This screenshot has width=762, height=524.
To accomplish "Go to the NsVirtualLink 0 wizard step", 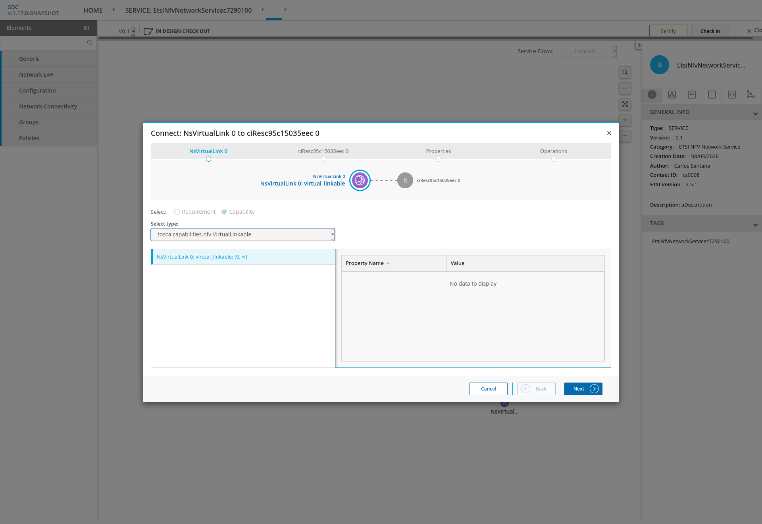I will (208, 151).
